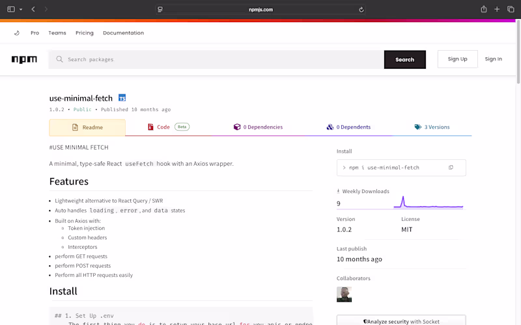Click the Install heading in readme
Image resolution: width=521 pixels, height=325 pixels.
63,291
